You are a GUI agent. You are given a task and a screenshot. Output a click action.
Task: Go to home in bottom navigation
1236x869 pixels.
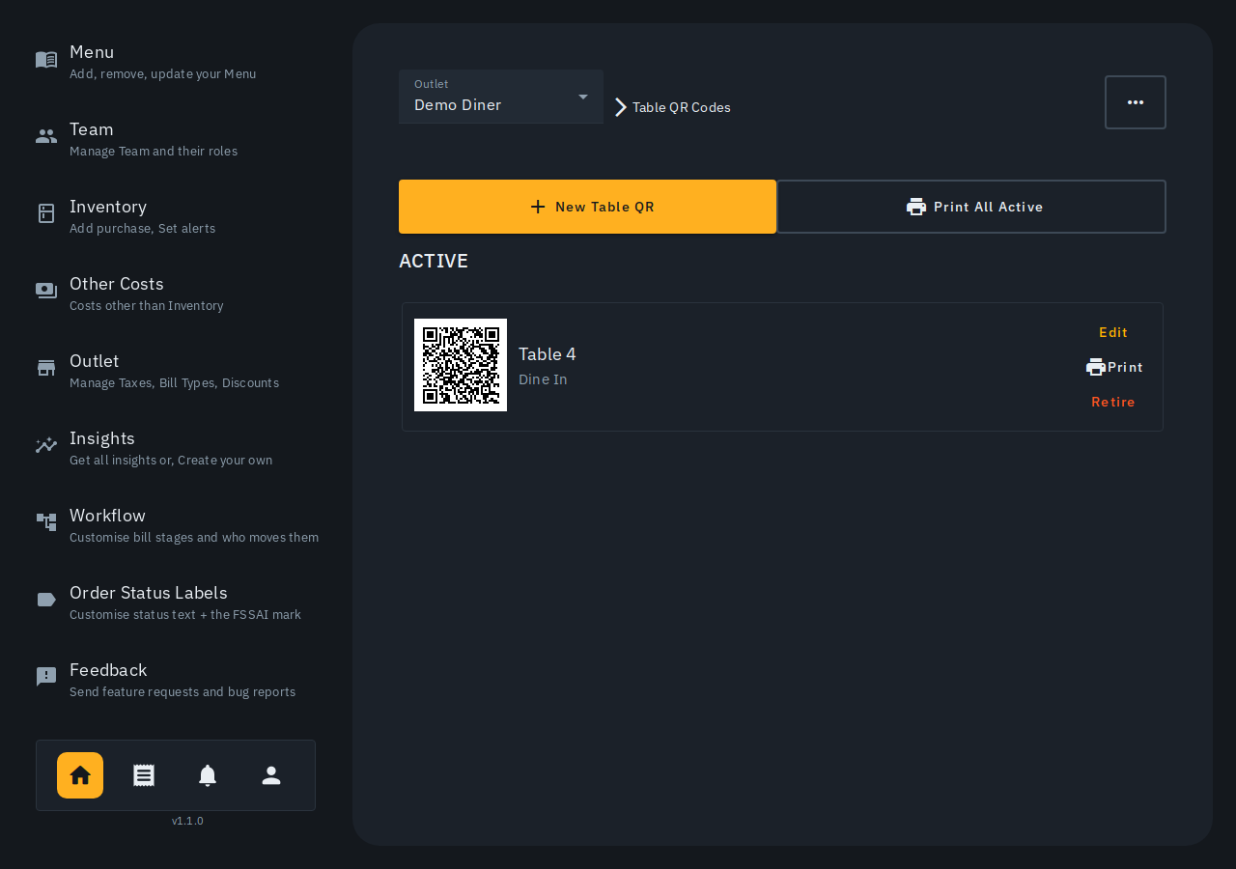[80, 775]
